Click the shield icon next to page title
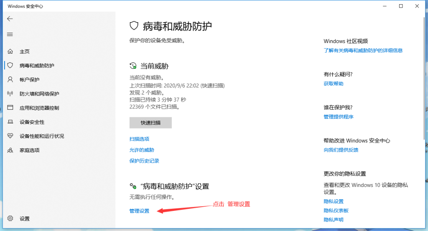 134,26
